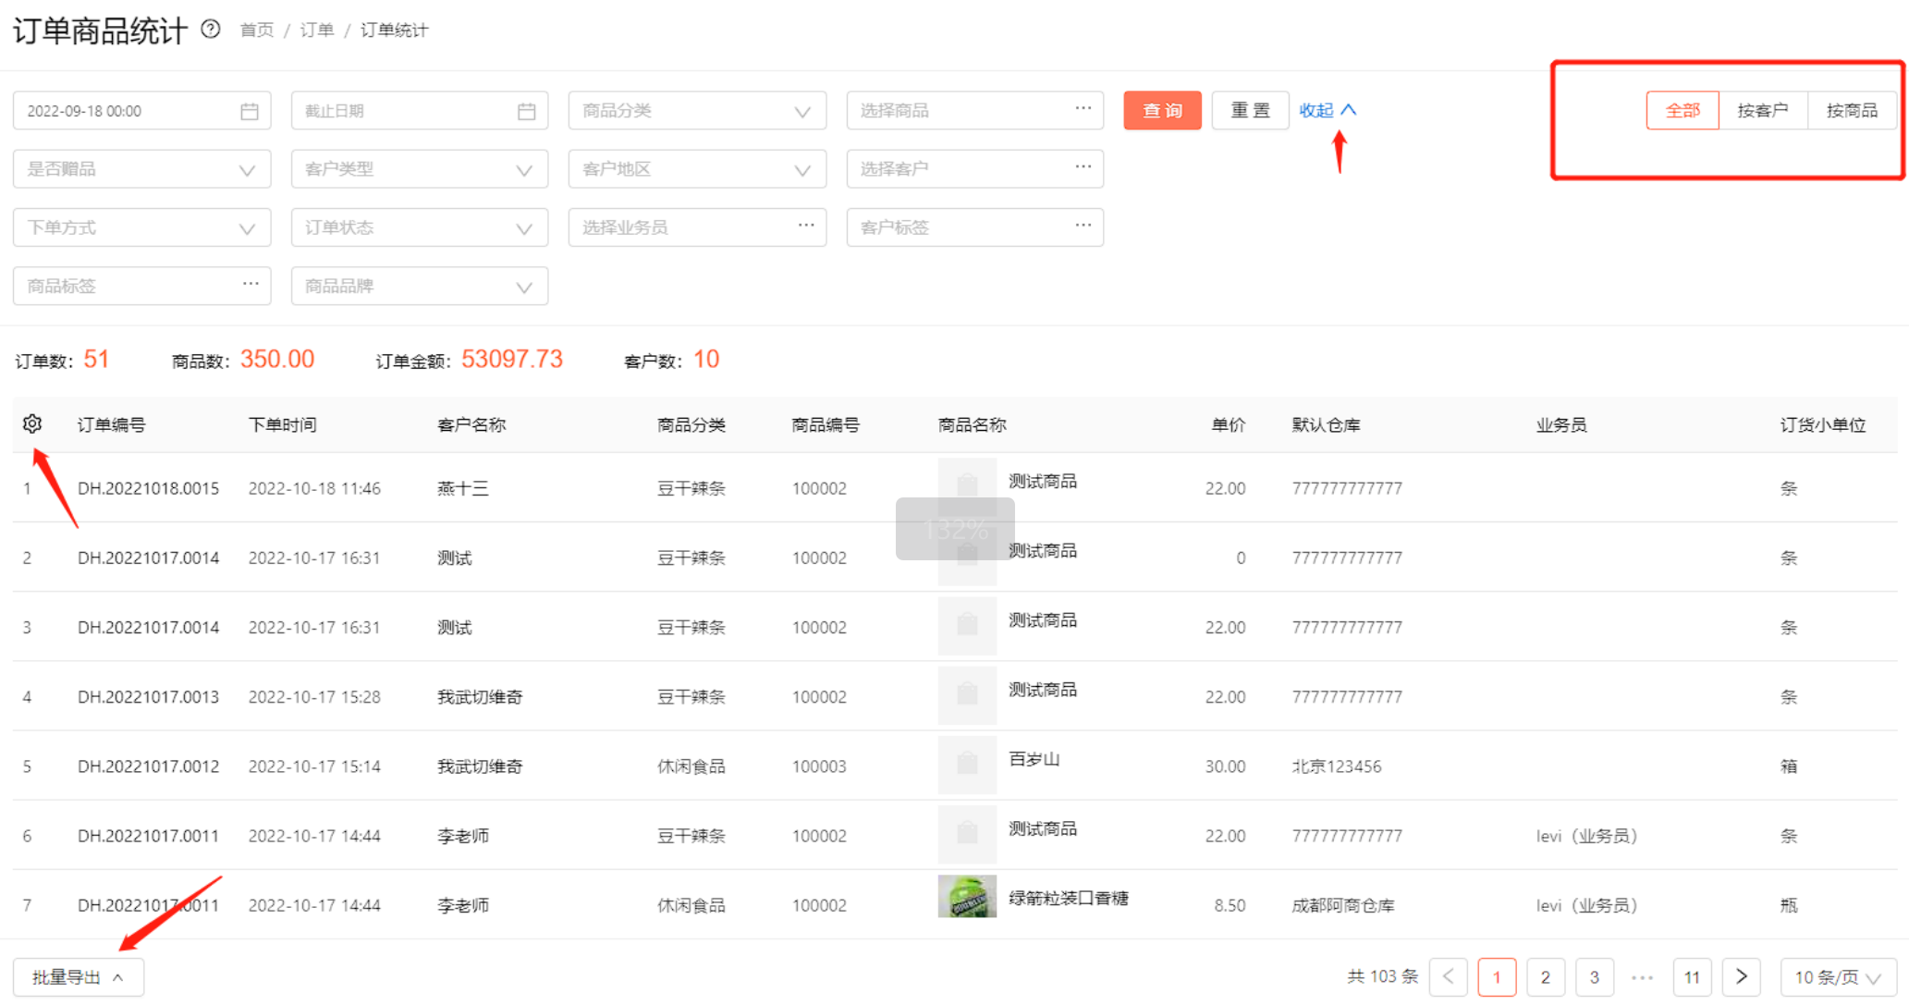This screenshot has height=1005, width=1909.
Task: Go to page 3
Action: click(x=1595, y=977)
